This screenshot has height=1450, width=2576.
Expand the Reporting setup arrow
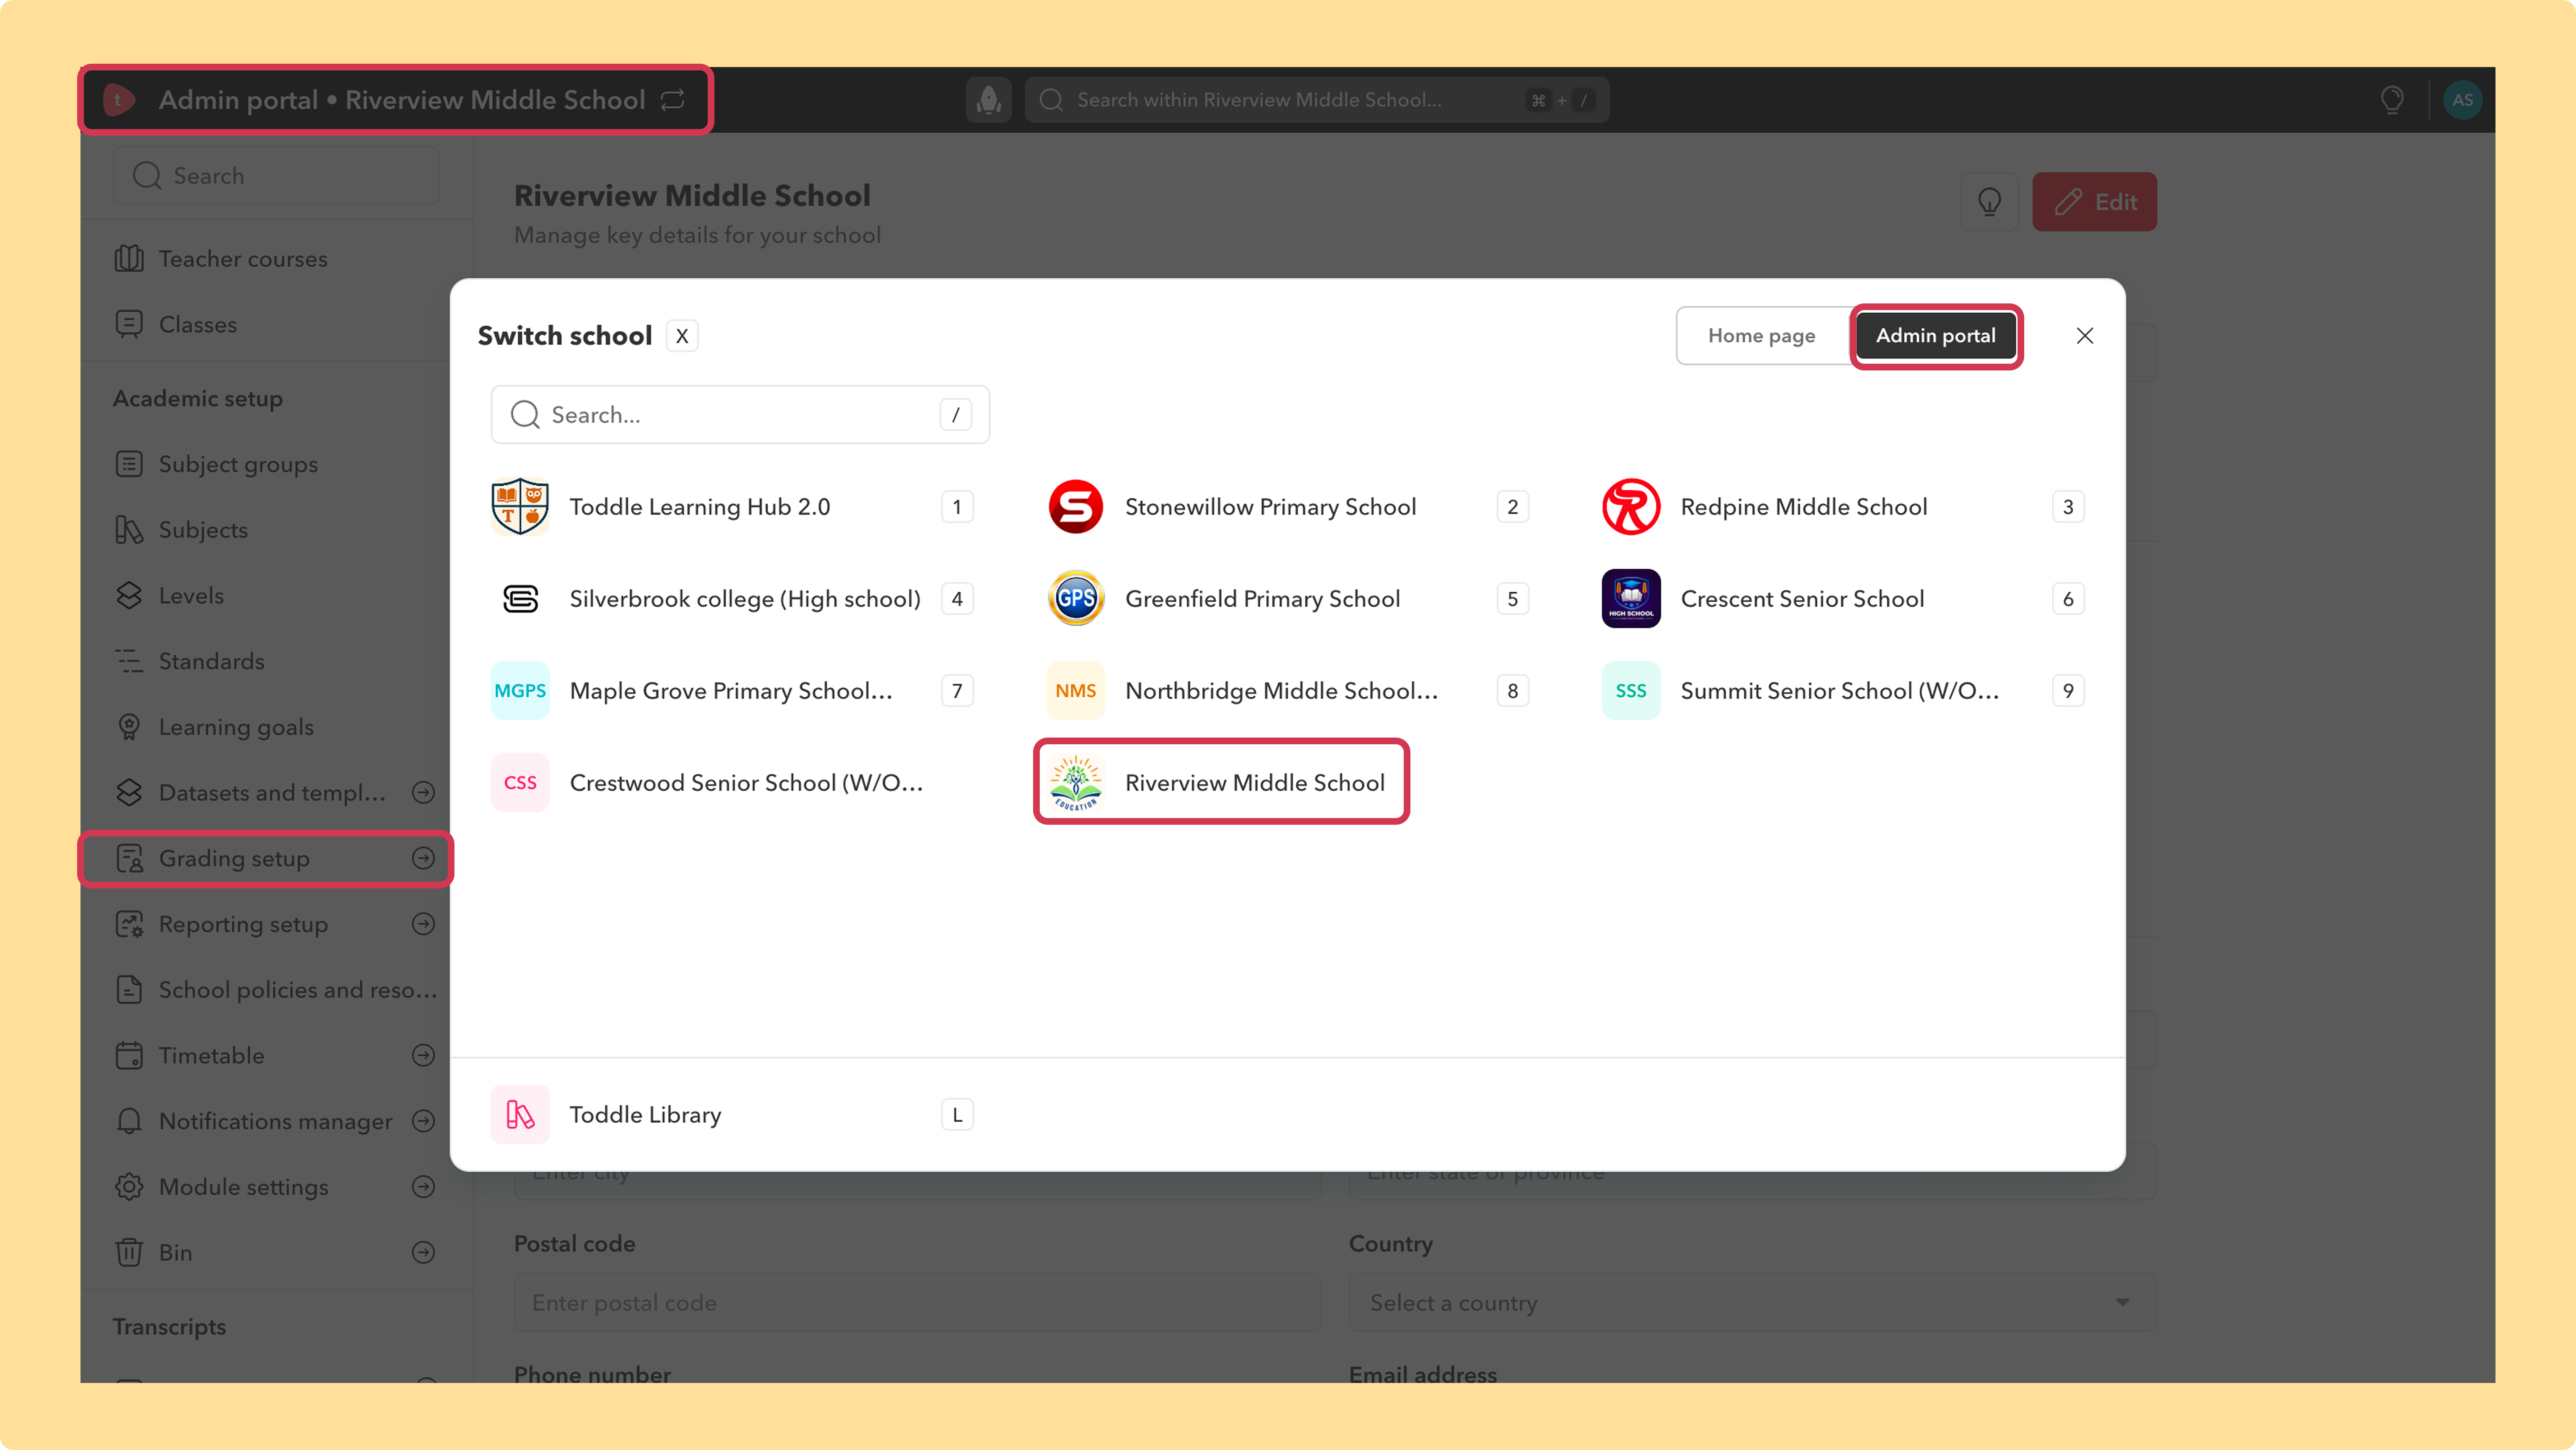[424, 924]
